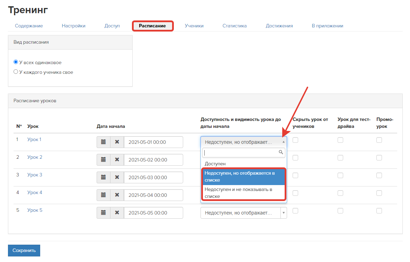This screenshot has width=410, height=262.
Task: Switch to the Достижения tab
Action: (279, 26)
